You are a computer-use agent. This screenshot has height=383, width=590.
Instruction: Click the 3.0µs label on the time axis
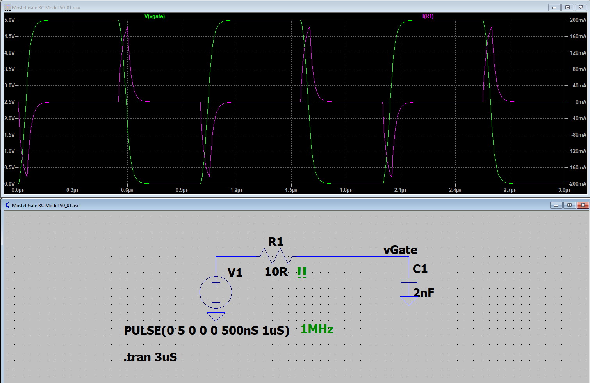pos(565,190)
